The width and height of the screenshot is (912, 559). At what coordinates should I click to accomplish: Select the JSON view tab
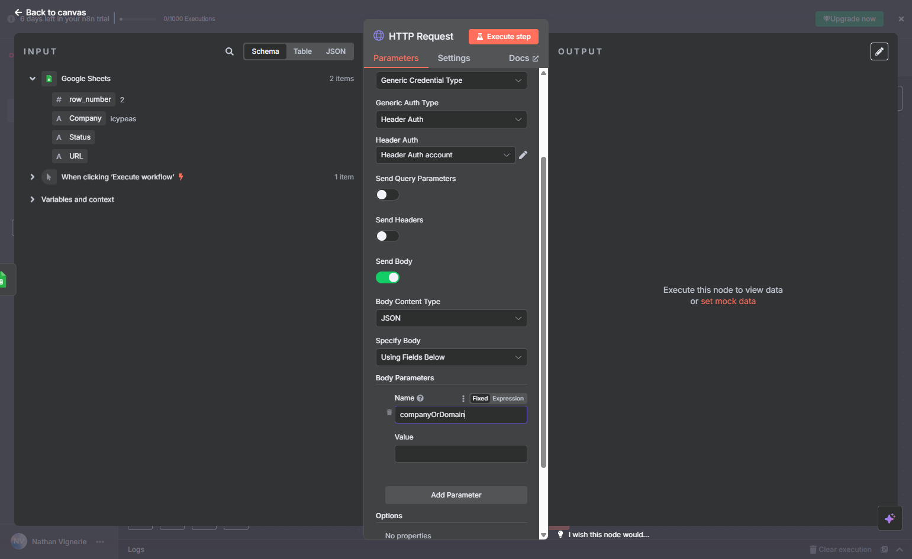tap(336, 51)
